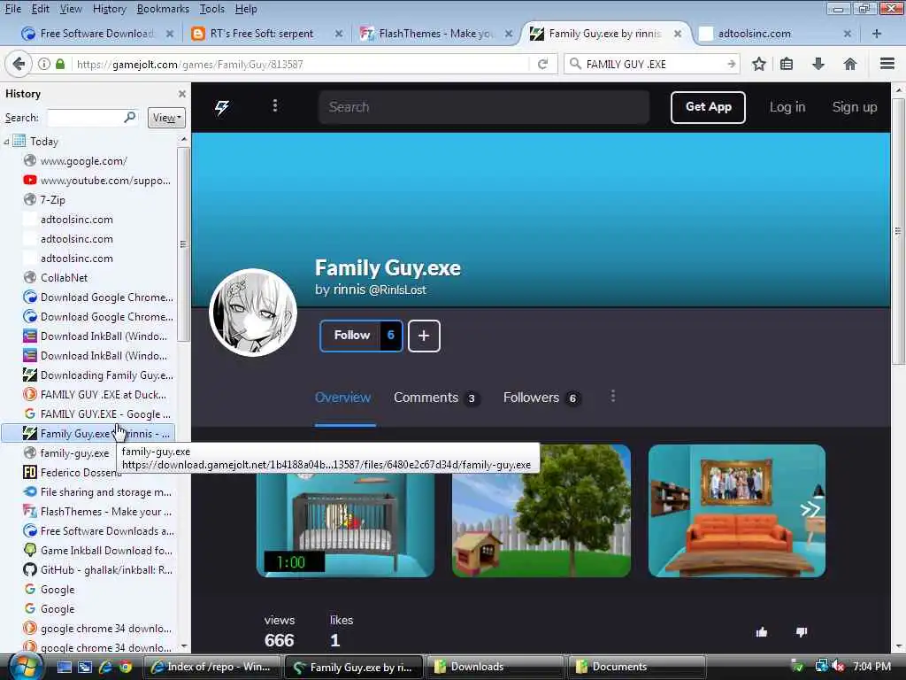Open the tree and doghouse screenshot thumbnail
The image size is (906, 680).
tap(541, 511)
